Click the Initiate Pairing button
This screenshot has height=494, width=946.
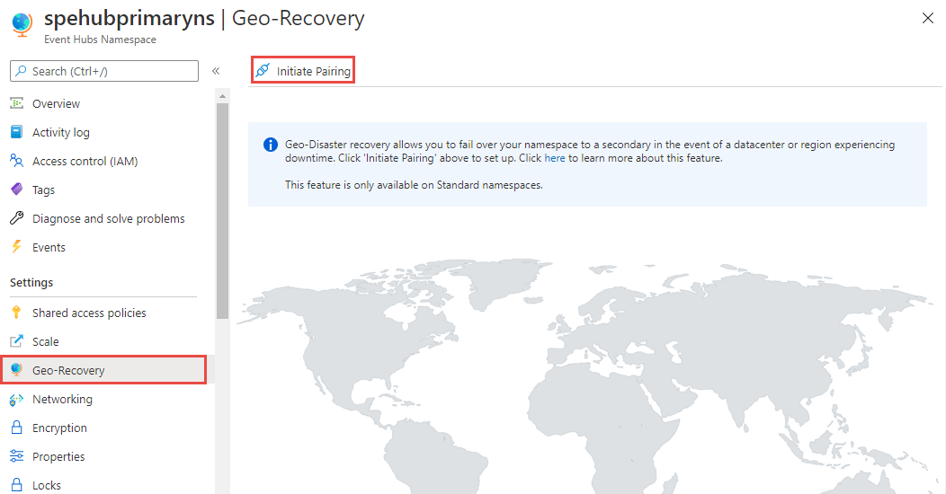[x=303, y=71]
